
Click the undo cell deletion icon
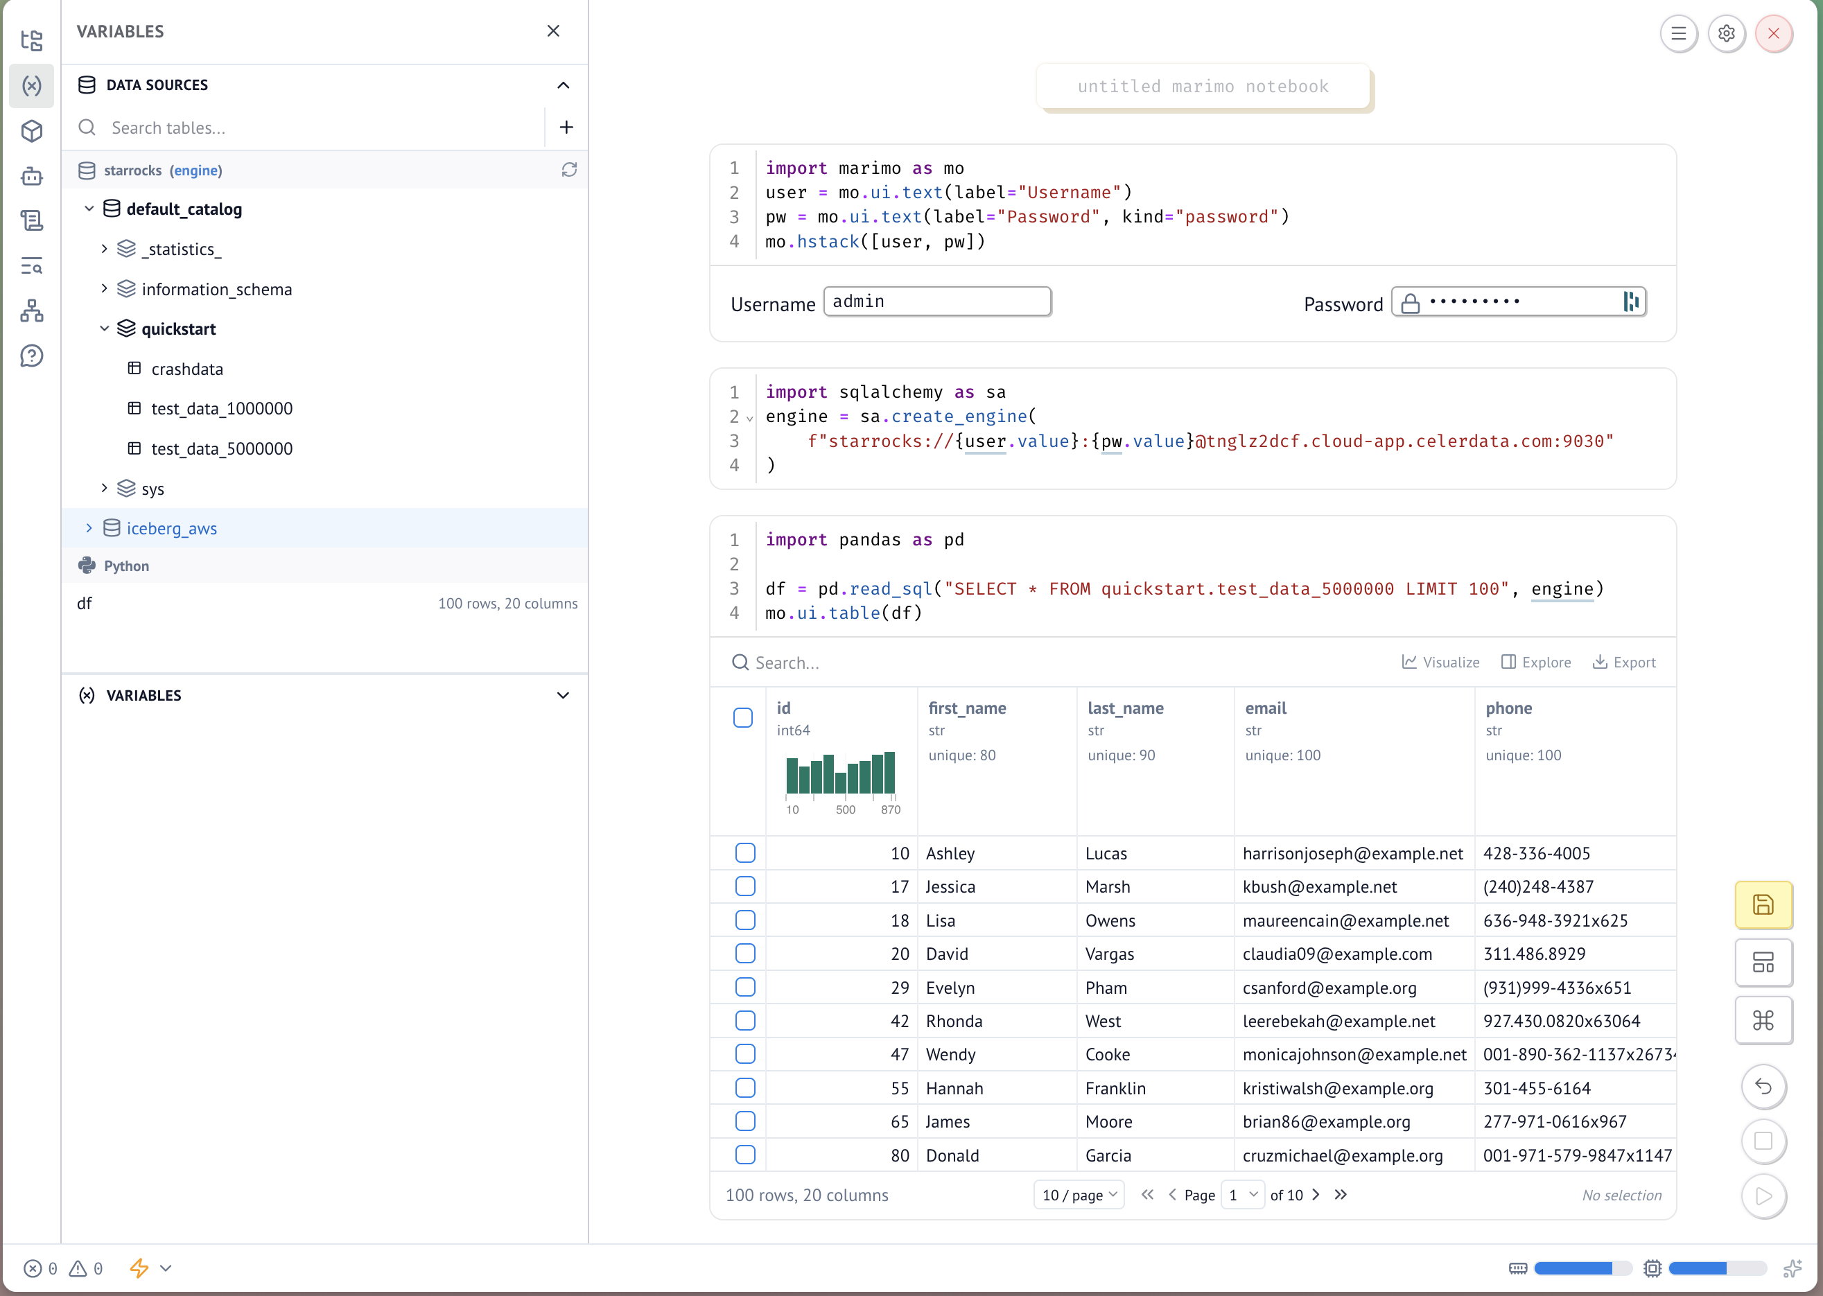(1762, 1086)
